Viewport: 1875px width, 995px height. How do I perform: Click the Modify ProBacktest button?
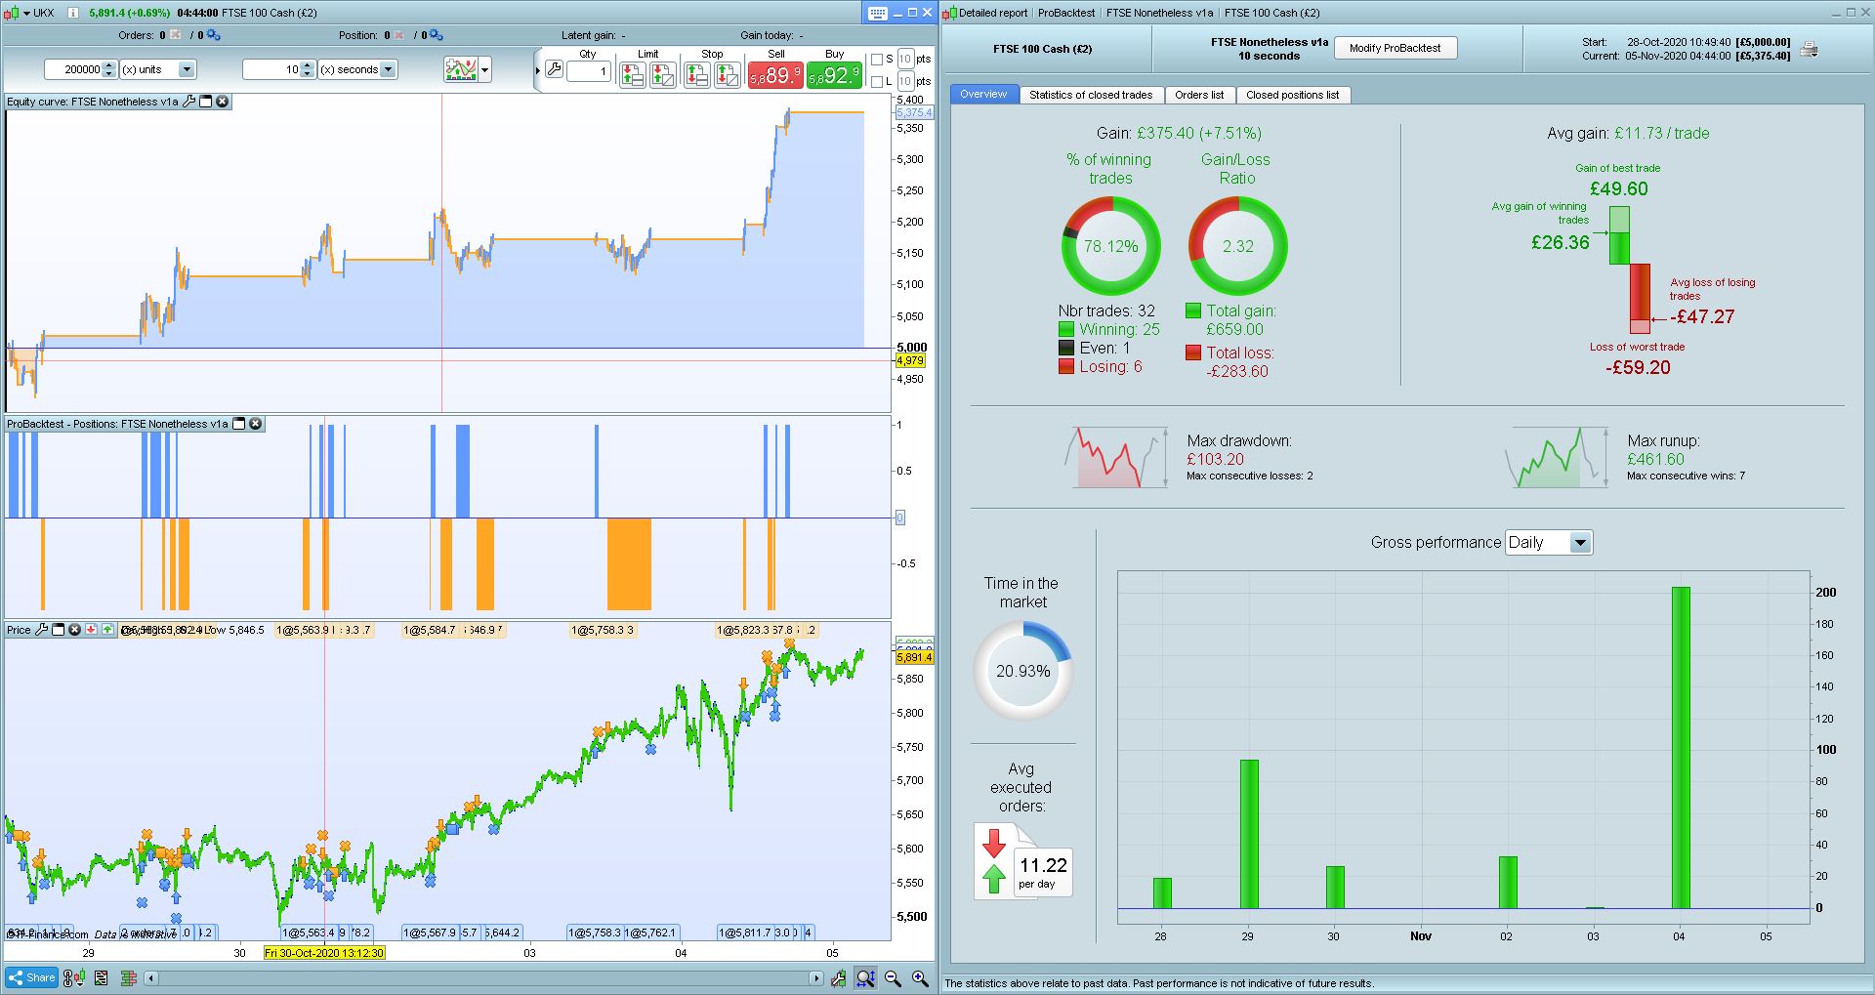tap(1395, 48)
